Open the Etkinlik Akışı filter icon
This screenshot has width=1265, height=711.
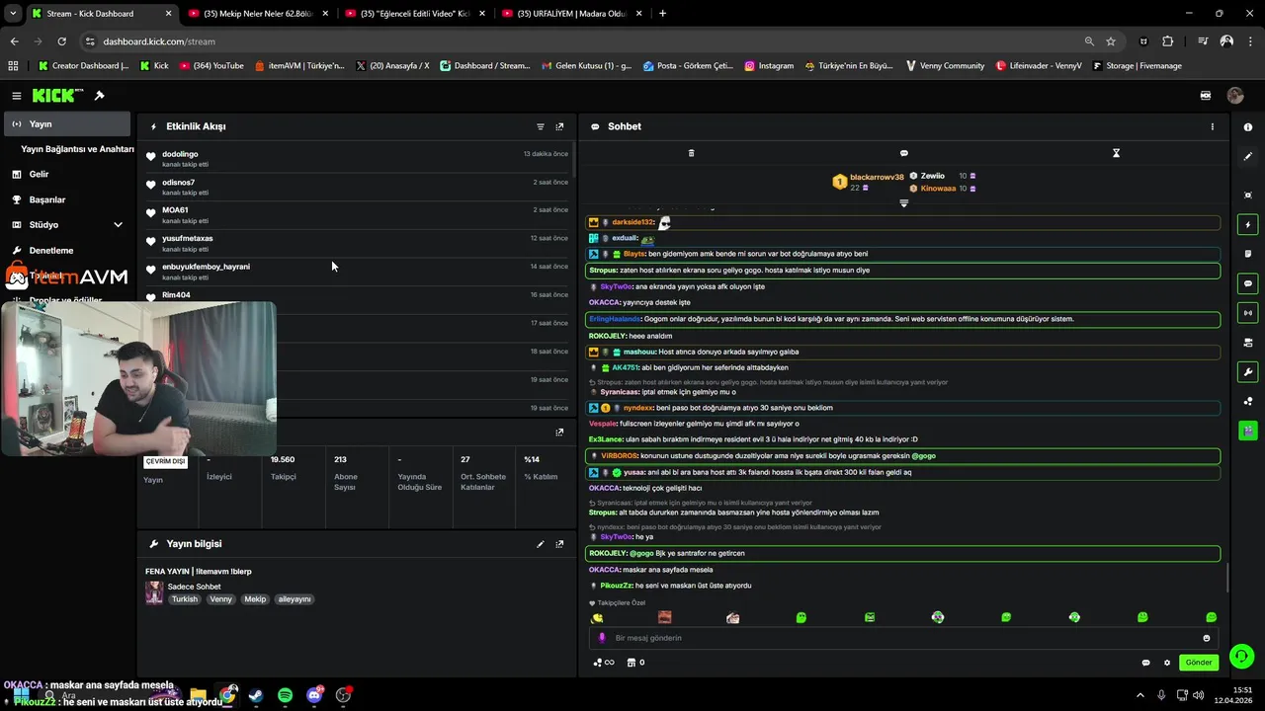click(541, 126)
